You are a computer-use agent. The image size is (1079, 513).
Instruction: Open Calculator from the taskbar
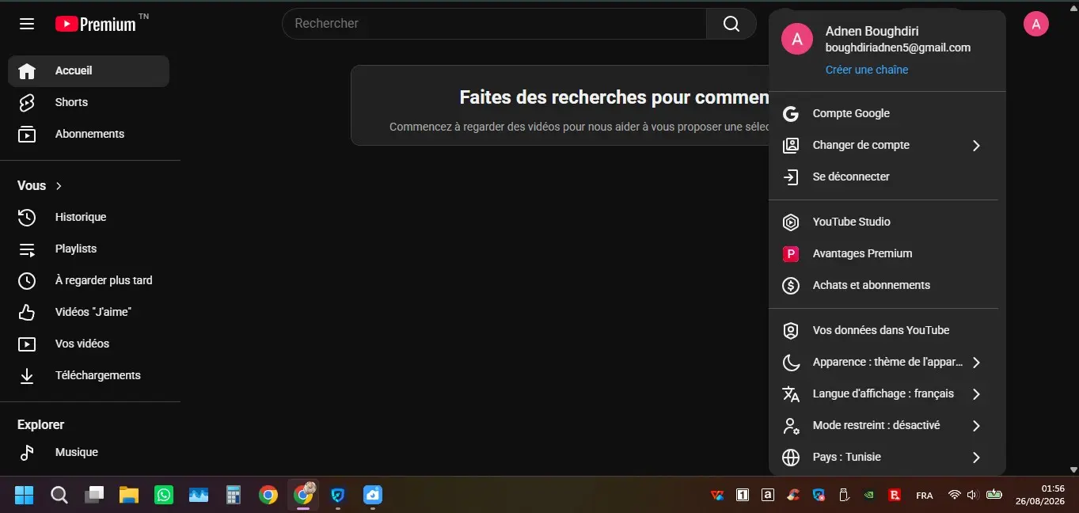pos(234,495)
